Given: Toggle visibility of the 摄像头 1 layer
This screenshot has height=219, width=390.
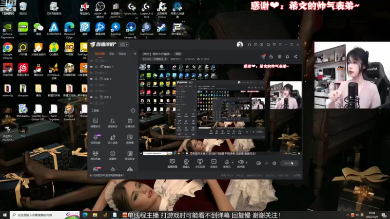Looking at the screenshot, I should tap(91, 67).
